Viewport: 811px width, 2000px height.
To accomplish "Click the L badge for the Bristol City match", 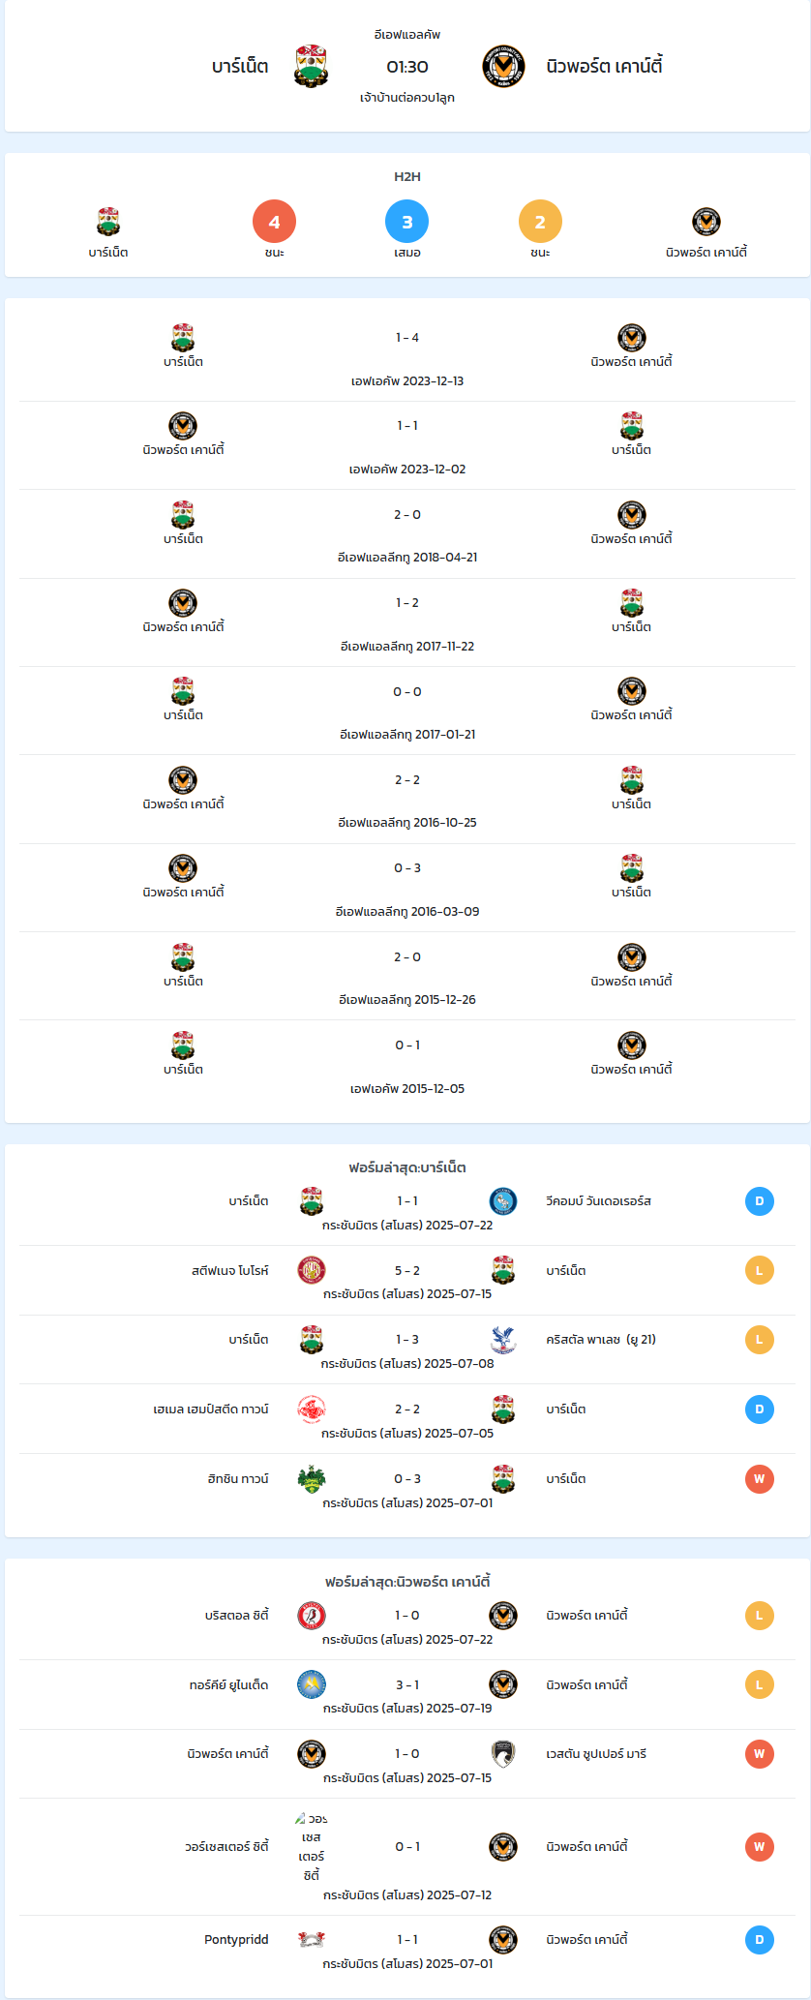I will 760,1616.
